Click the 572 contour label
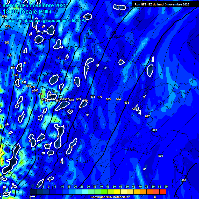Viewport: 199px width, 199px height. [100, 97]
